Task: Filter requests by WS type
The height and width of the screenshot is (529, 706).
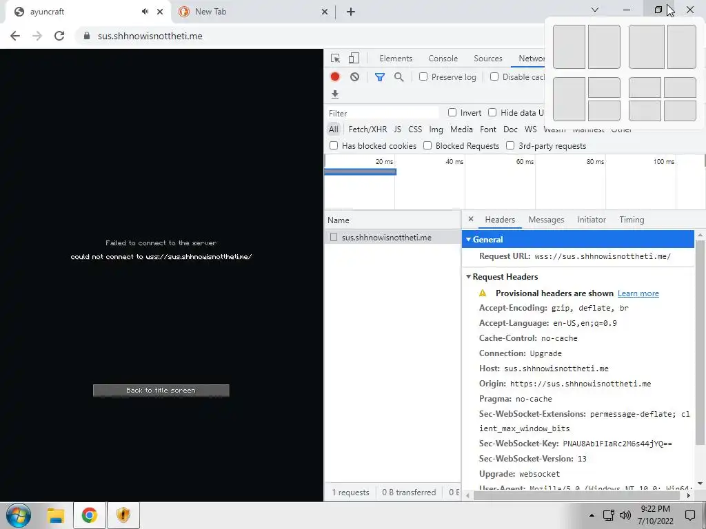Action: (x=530, y=129)
